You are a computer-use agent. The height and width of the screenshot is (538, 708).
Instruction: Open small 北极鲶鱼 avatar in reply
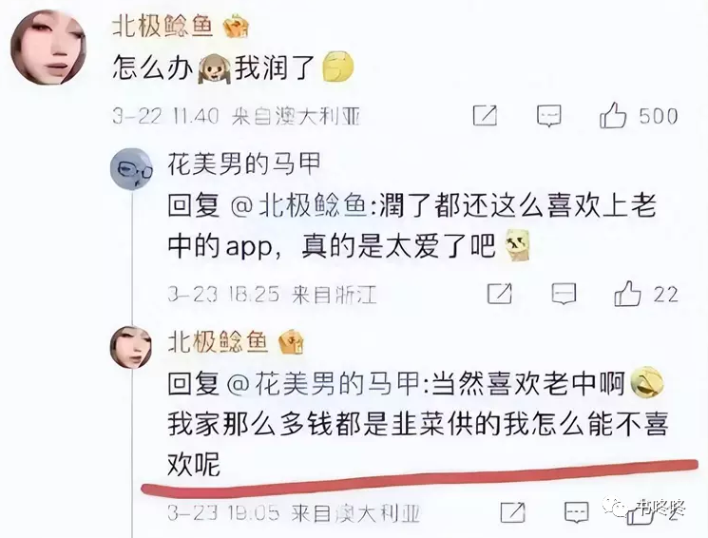pos(131,347)
